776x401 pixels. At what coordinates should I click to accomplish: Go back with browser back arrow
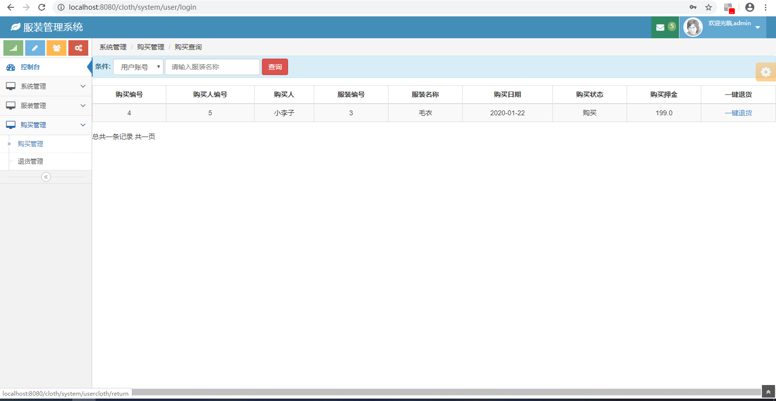pyautogui.click(x=11, y=7)
